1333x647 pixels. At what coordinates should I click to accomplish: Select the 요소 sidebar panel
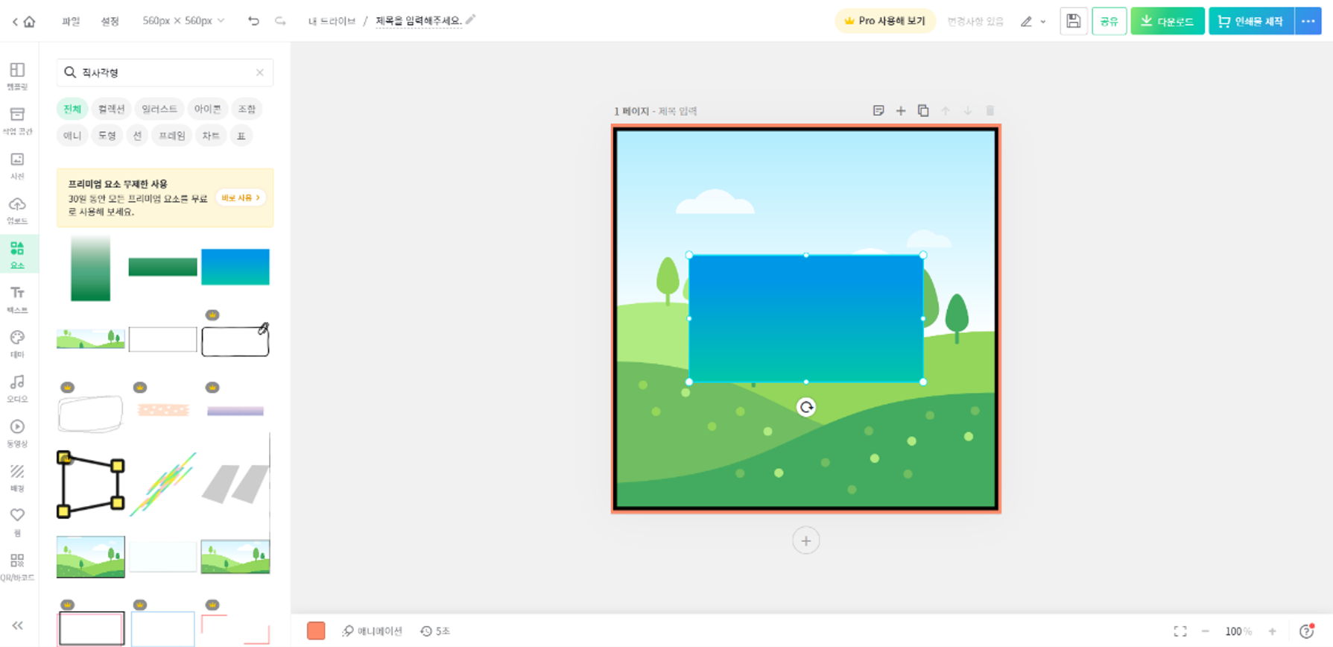(17, 255)
